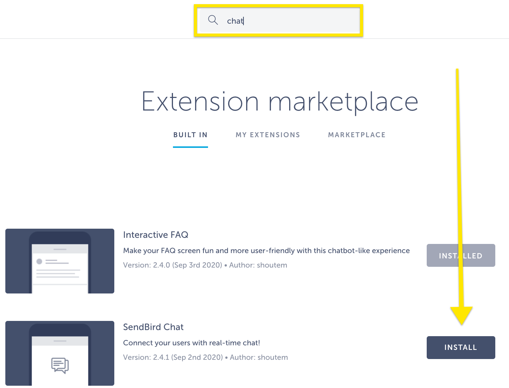Click the SendBird Chat version 2.4.1 text
Viewport: 509px width, 388px height.
(x=173, y=357)
